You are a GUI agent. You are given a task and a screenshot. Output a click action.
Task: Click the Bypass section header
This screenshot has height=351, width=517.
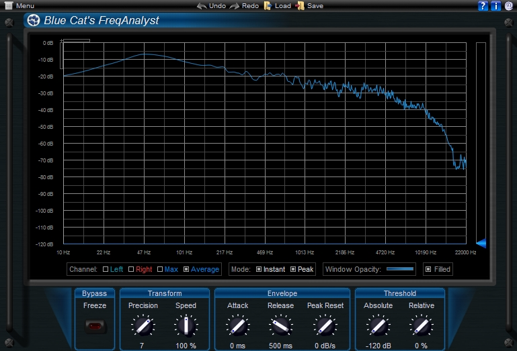coord(94,293)
